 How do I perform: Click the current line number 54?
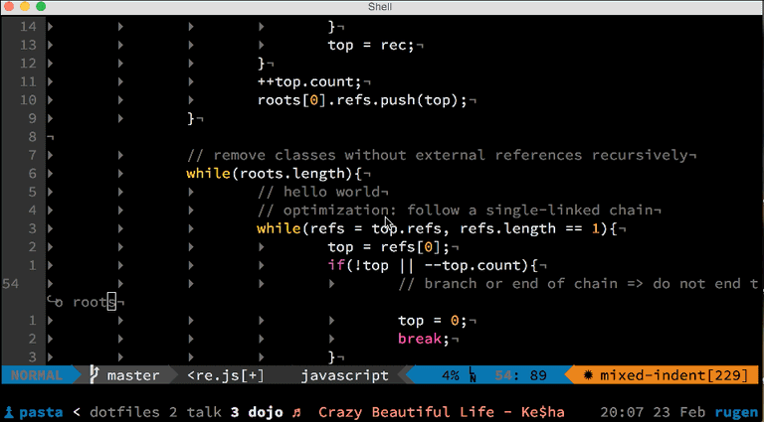12,283
